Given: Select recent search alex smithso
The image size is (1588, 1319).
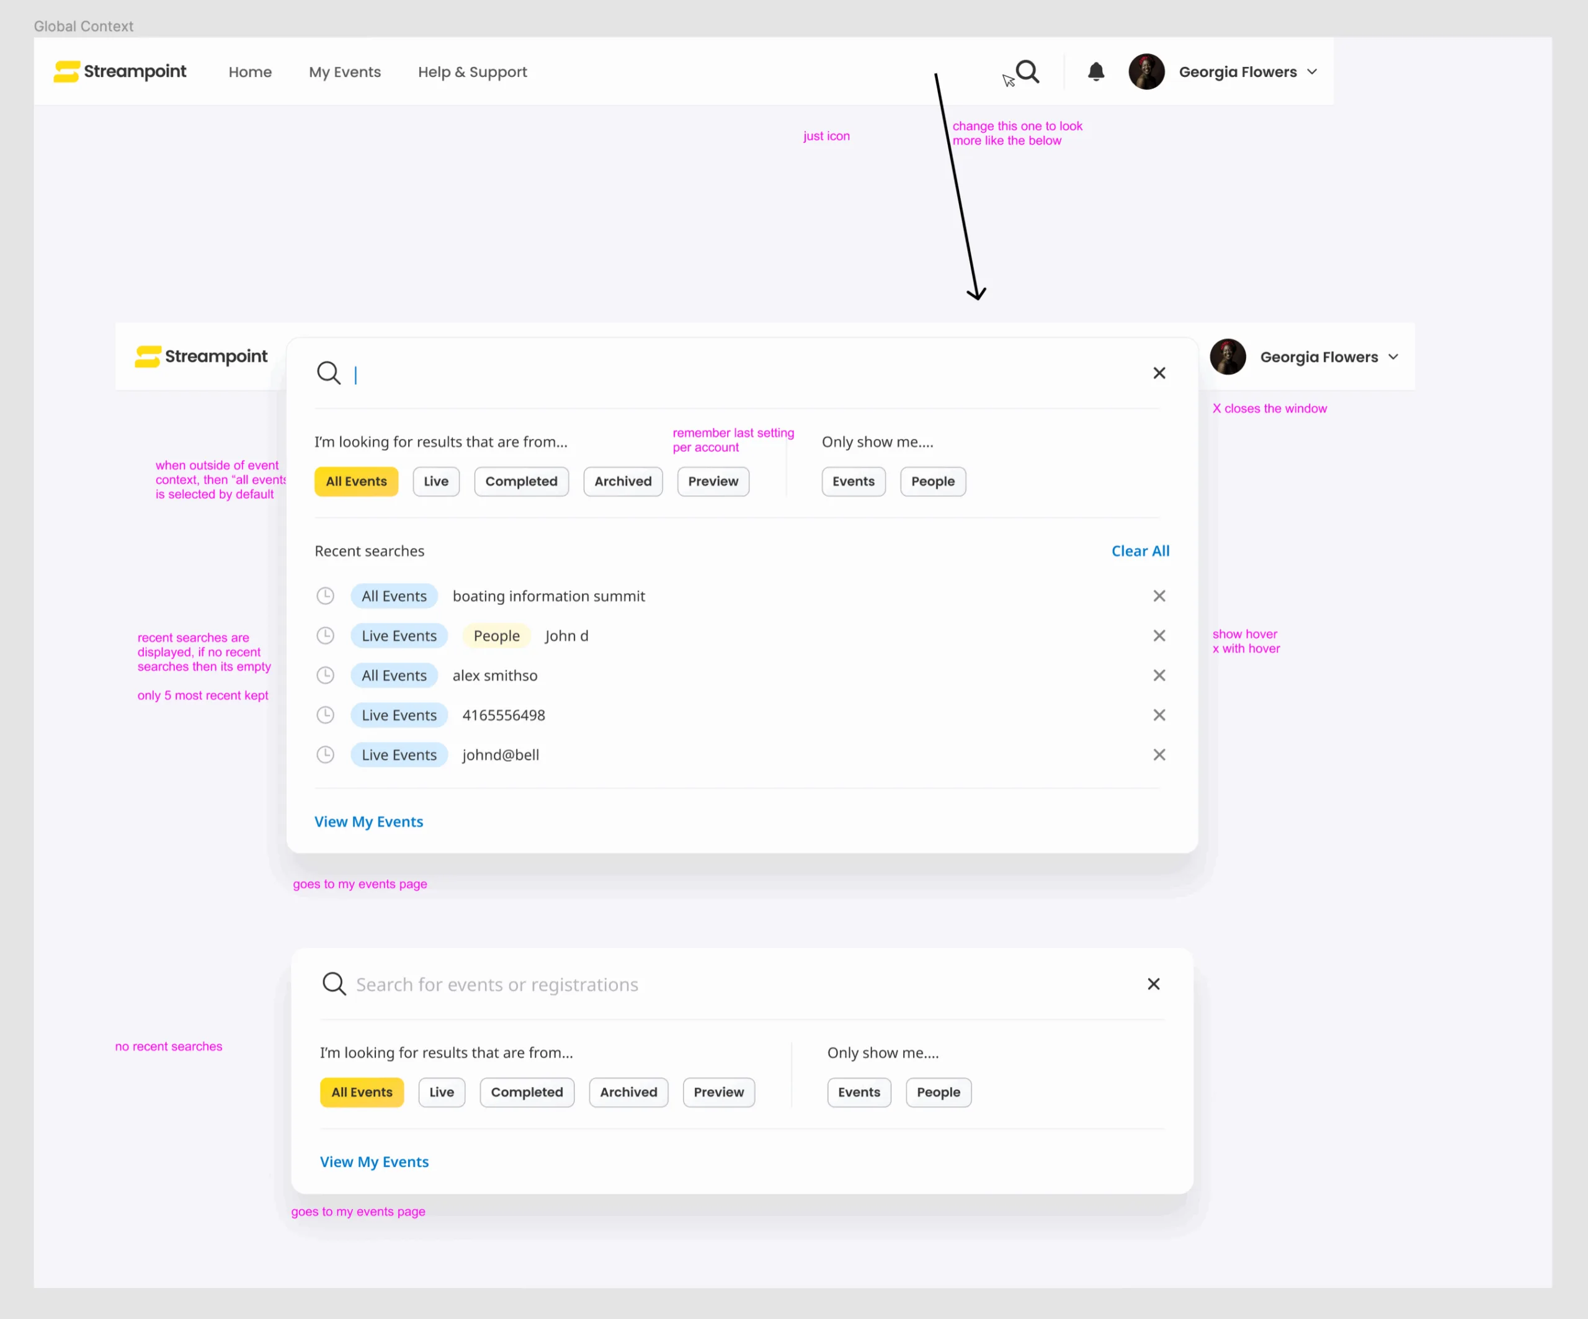Looking at the screenshot, I should pos(495,676).
